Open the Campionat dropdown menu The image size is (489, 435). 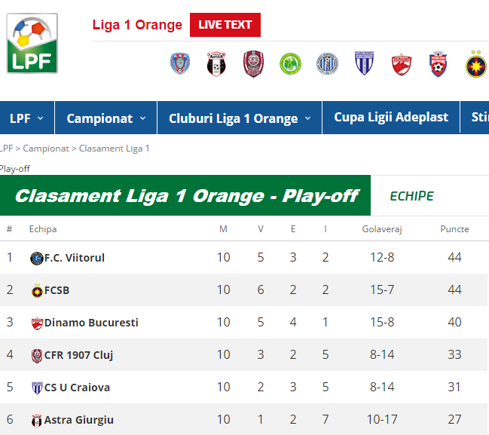tap(105, 118)
